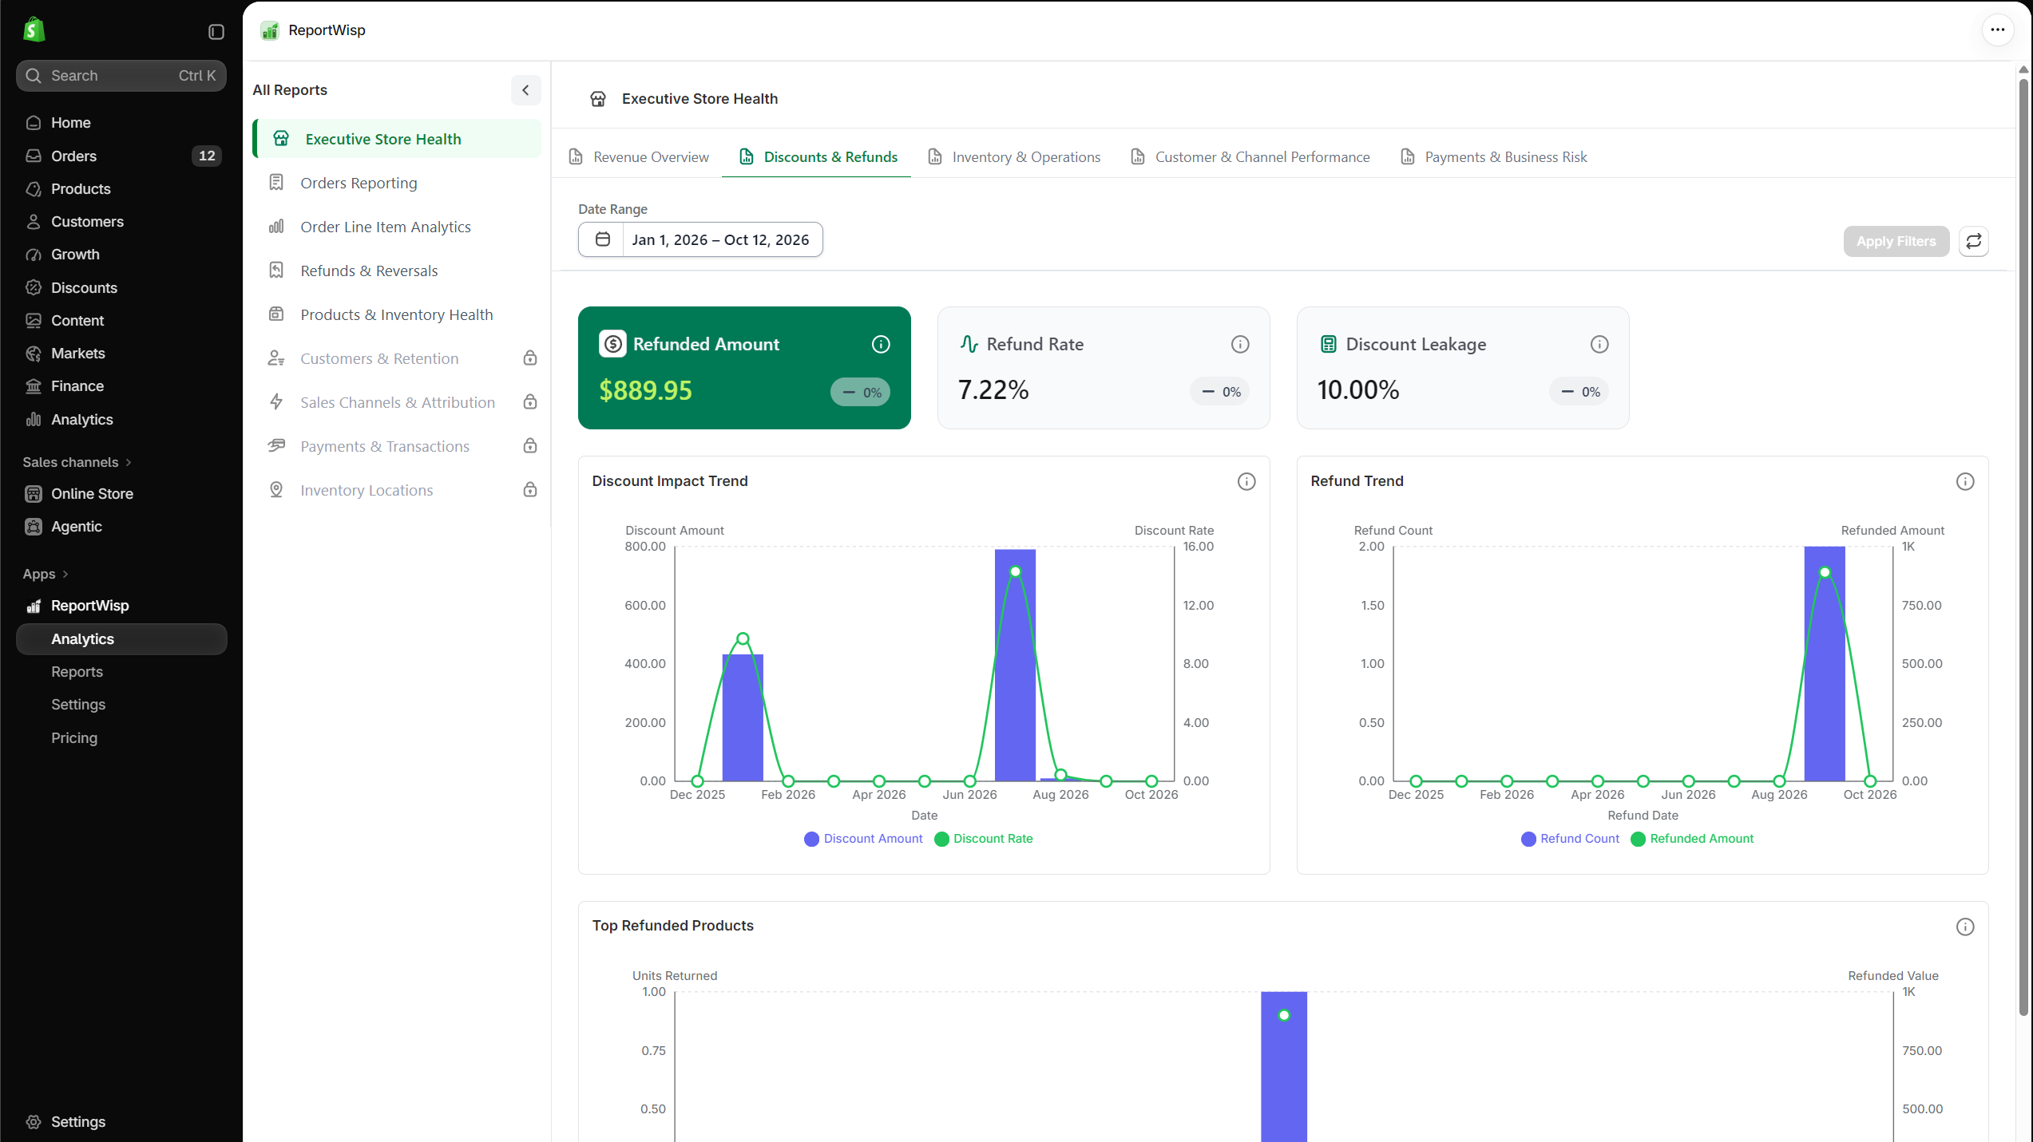Viewport: 2033px width, 1142px height.
Task: Click the ReportWisp app header icon
Action: point(270,30)
